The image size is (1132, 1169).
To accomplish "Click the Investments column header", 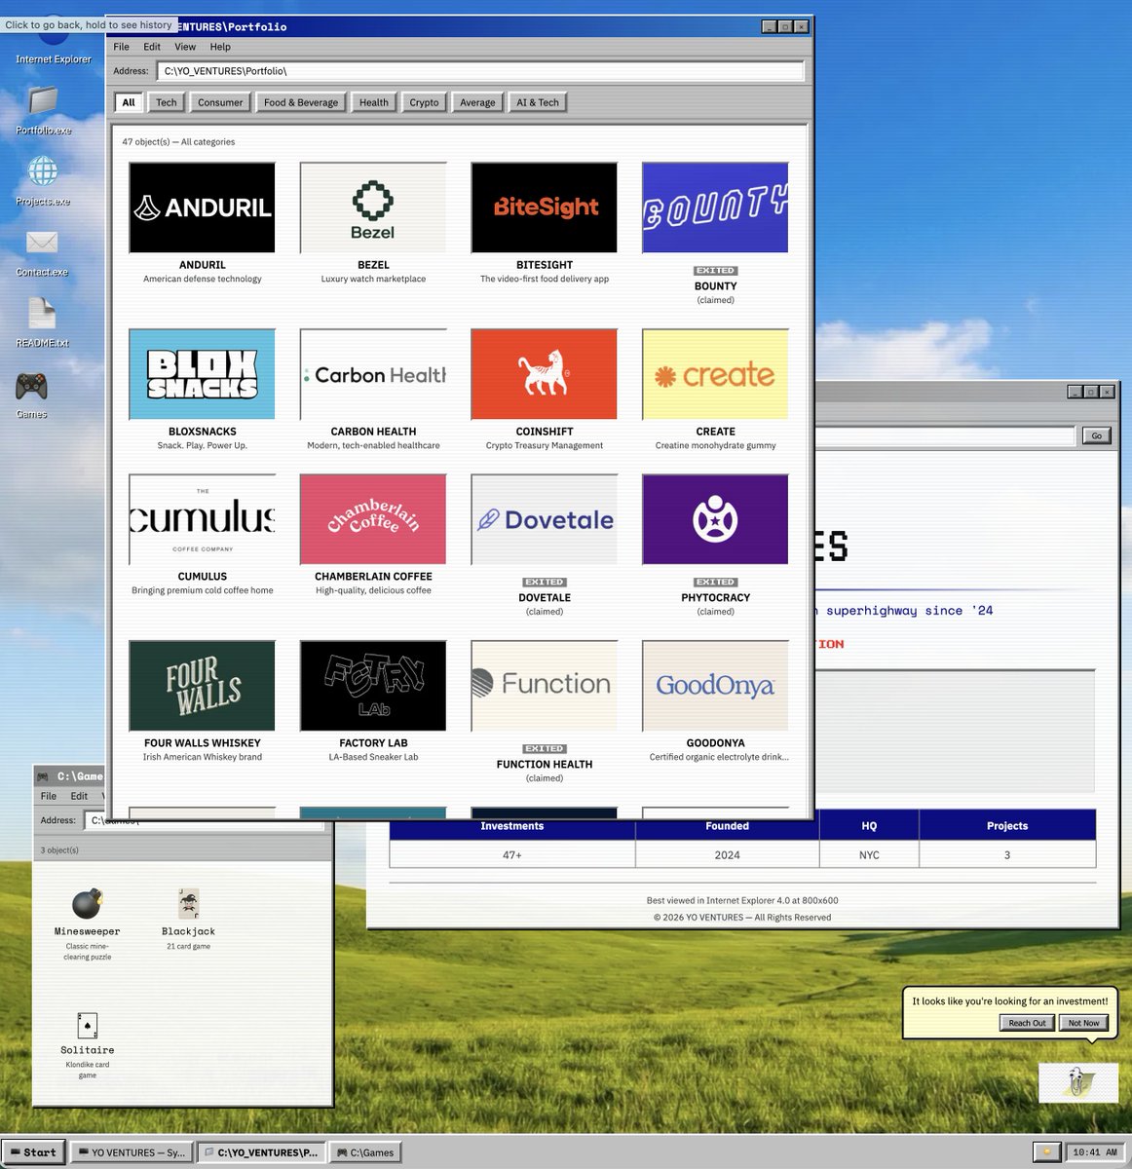I will [x=512, y=826].
